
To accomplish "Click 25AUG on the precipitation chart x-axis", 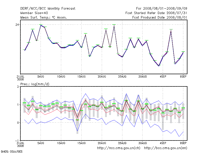I will click(122, 143).
